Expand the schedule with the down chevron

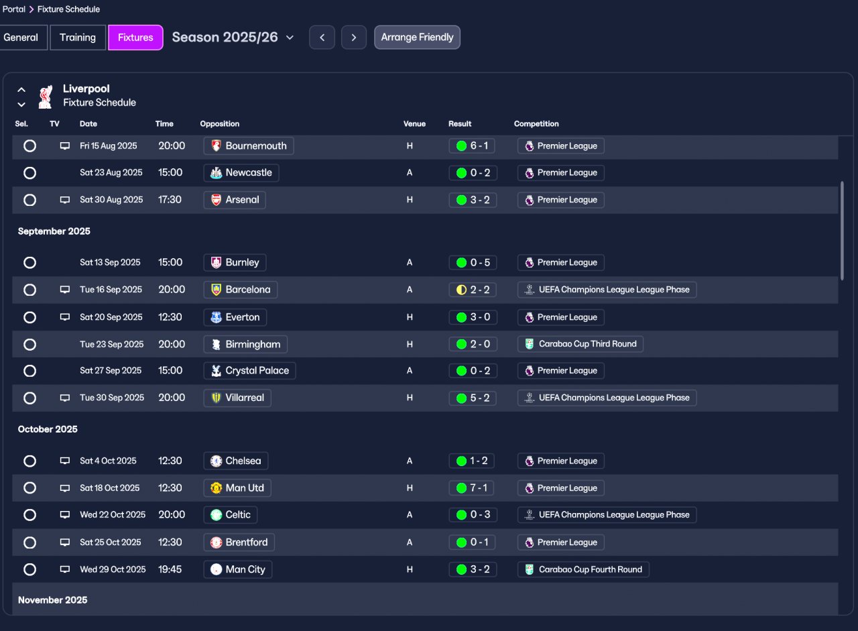point(21,104)
